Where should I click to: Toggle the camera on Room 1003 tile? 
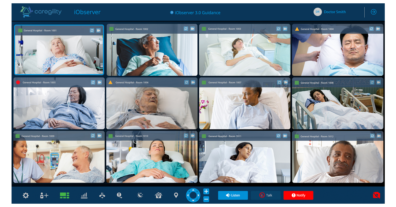(x=285, y=29)
